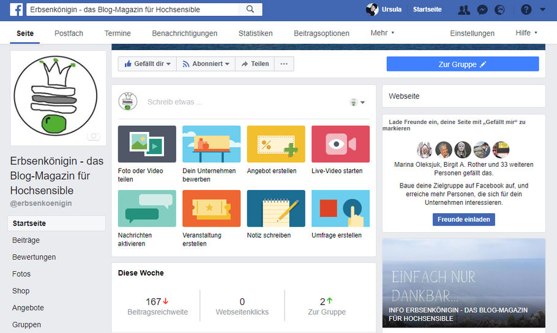This screenshot has height=333, width=557.
Task: Open the three-dots more actions button
Action: pos(284,64)
